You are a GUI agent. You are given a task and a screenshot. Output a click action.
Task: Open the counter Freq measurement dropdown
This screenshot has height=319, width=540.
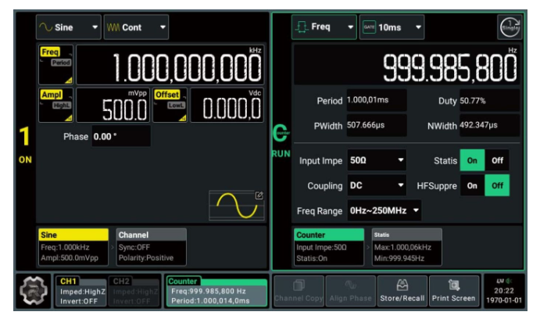[x=324, y=27]
